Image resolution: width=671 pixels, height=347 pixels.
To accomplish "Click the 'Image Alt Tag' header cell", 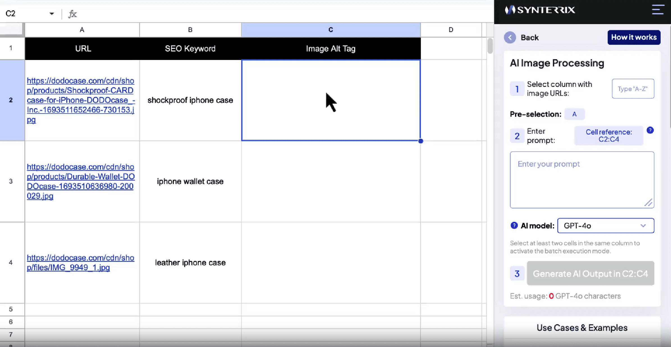I will [331, 48].
